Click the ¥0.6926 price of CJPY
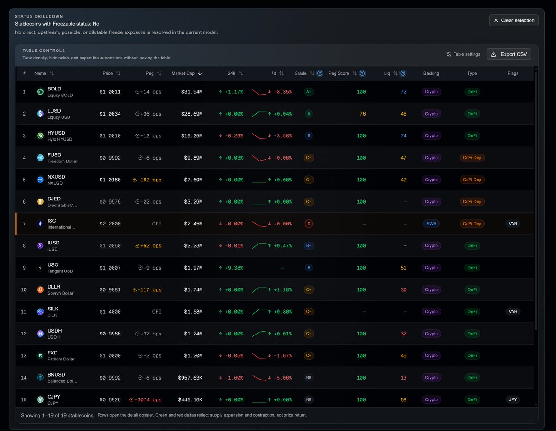Image resolution: width=556 pixels, height=431 pixels. [x=110, y=399]
